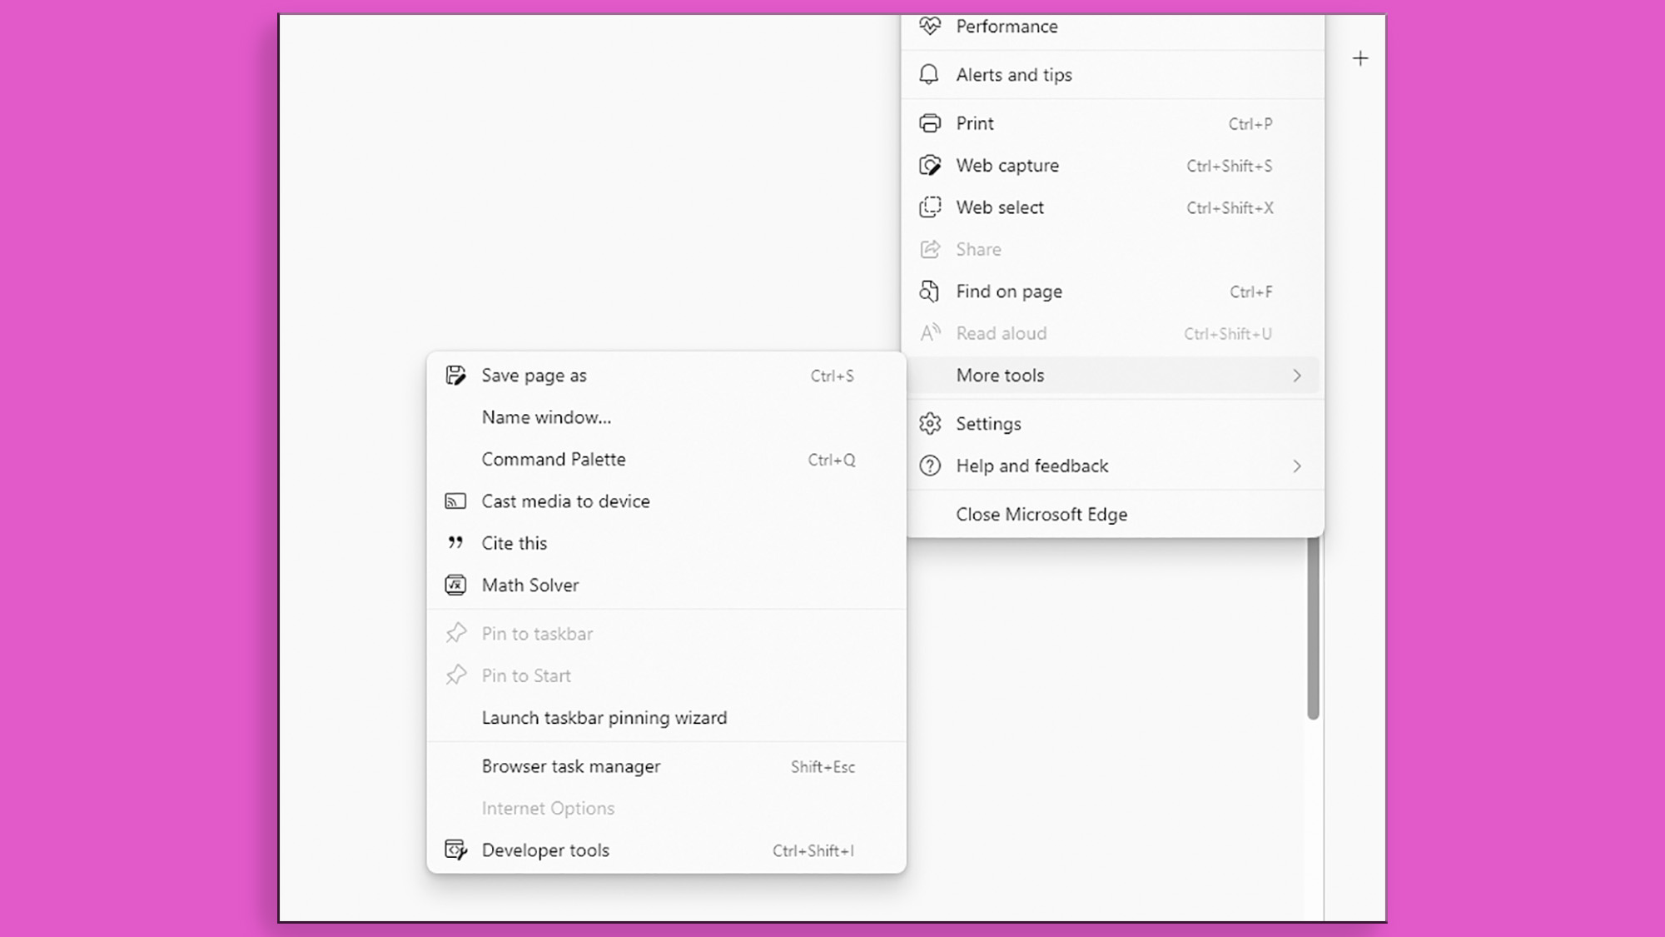Open the Math Solver tool

pos(530,585)
